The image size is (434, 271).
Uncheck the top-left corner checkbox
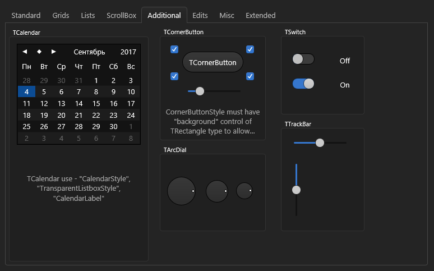174,49
